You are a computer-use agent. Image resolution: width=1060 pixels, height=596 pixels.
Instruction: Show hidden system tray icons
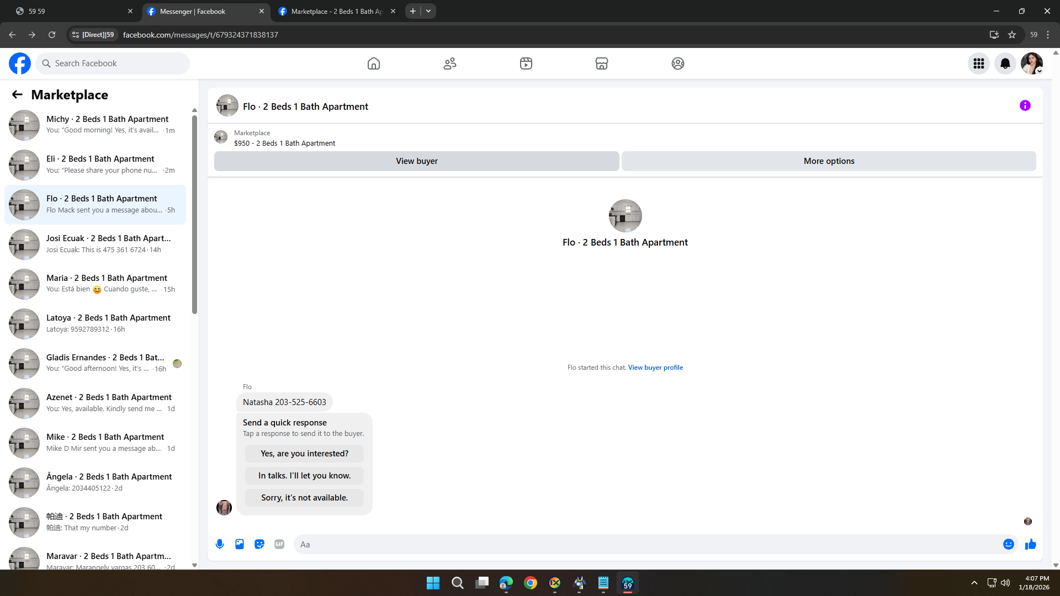pos(974,583)
